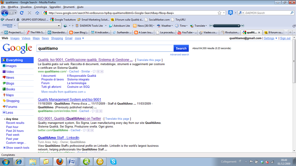Click the News [30/30] RSS feed item
Viewport: 296px width, 166px height.
[x=143, y=26]
